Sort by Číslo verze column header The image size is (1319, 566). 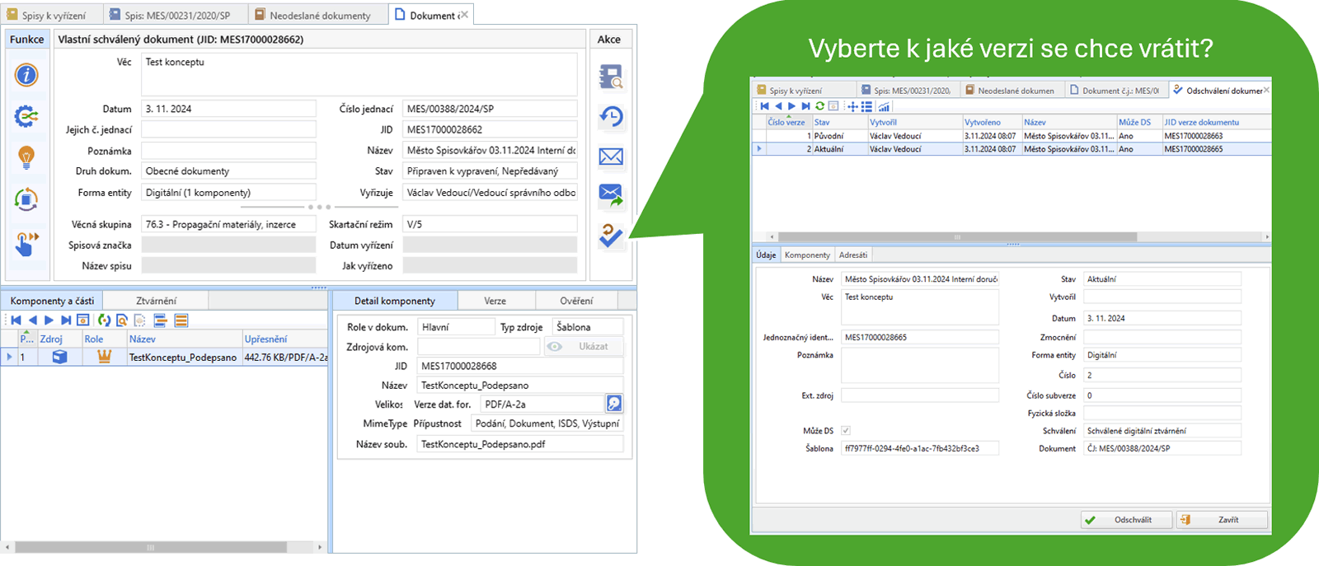(786, 122)
